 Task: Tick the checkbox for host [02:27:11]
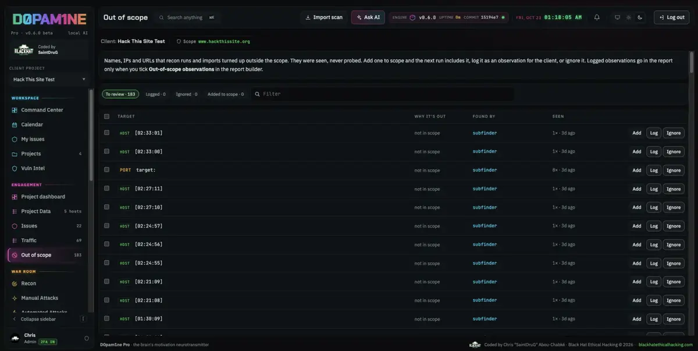coord(106,189)
